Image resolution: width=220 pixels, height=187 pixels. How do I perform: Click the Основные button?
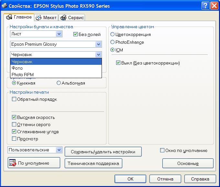tap(188, 163)
